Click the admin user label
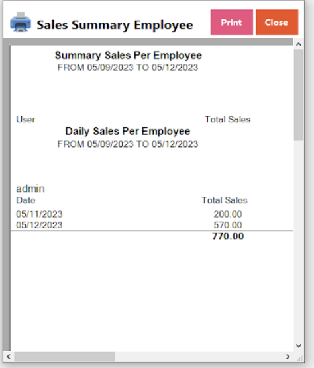 click(x=30, y=189)
